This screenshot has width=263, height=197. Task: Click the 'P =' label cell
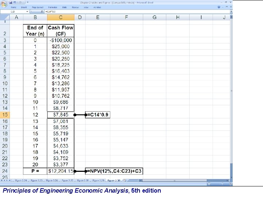coord(35,171)
